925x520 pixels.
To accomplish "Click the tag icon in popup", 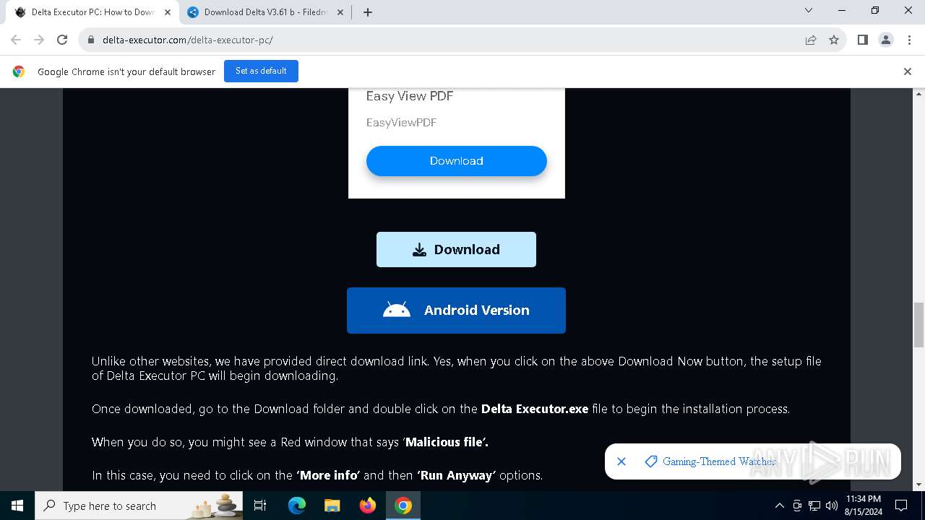I will [651, 461].
